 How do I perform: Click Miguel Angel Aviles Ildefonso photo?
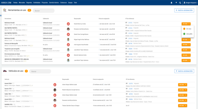[68, 39]
